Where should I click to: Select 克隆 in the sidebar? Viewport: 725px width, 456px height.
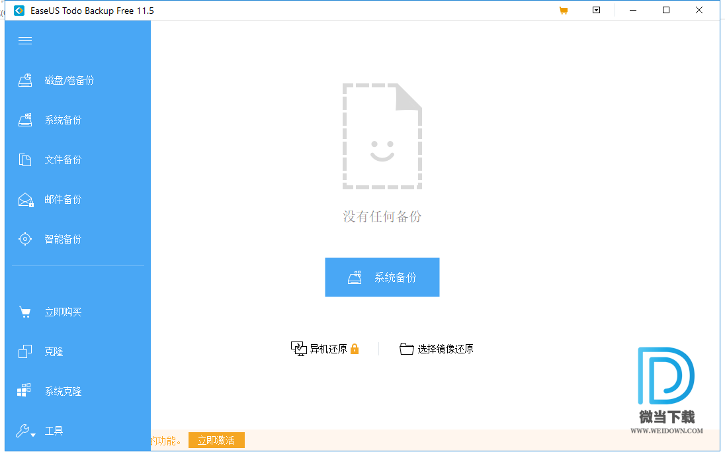point(54,352)
